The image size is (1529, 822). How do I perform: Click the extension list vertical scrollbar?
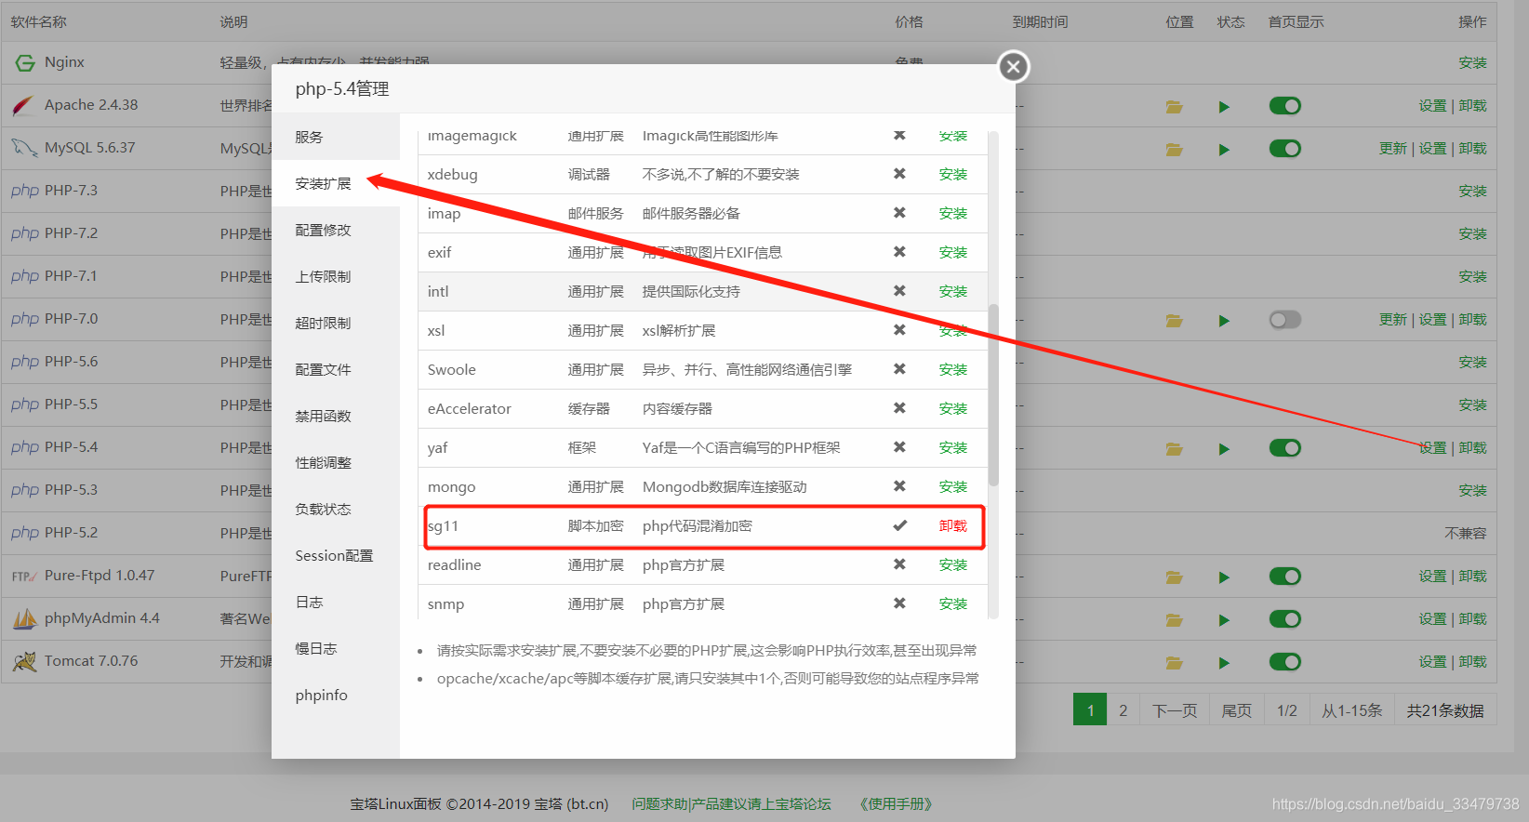pos(993,394)
